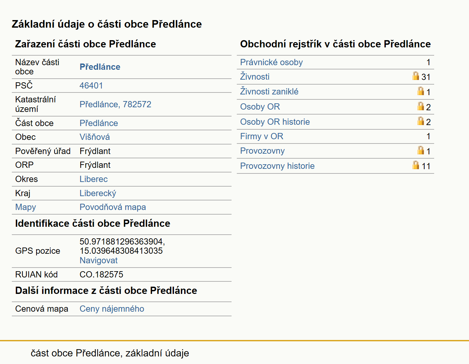Open the bold Předlánce name link
Screen dimensions: 469x364
[100, 67]
